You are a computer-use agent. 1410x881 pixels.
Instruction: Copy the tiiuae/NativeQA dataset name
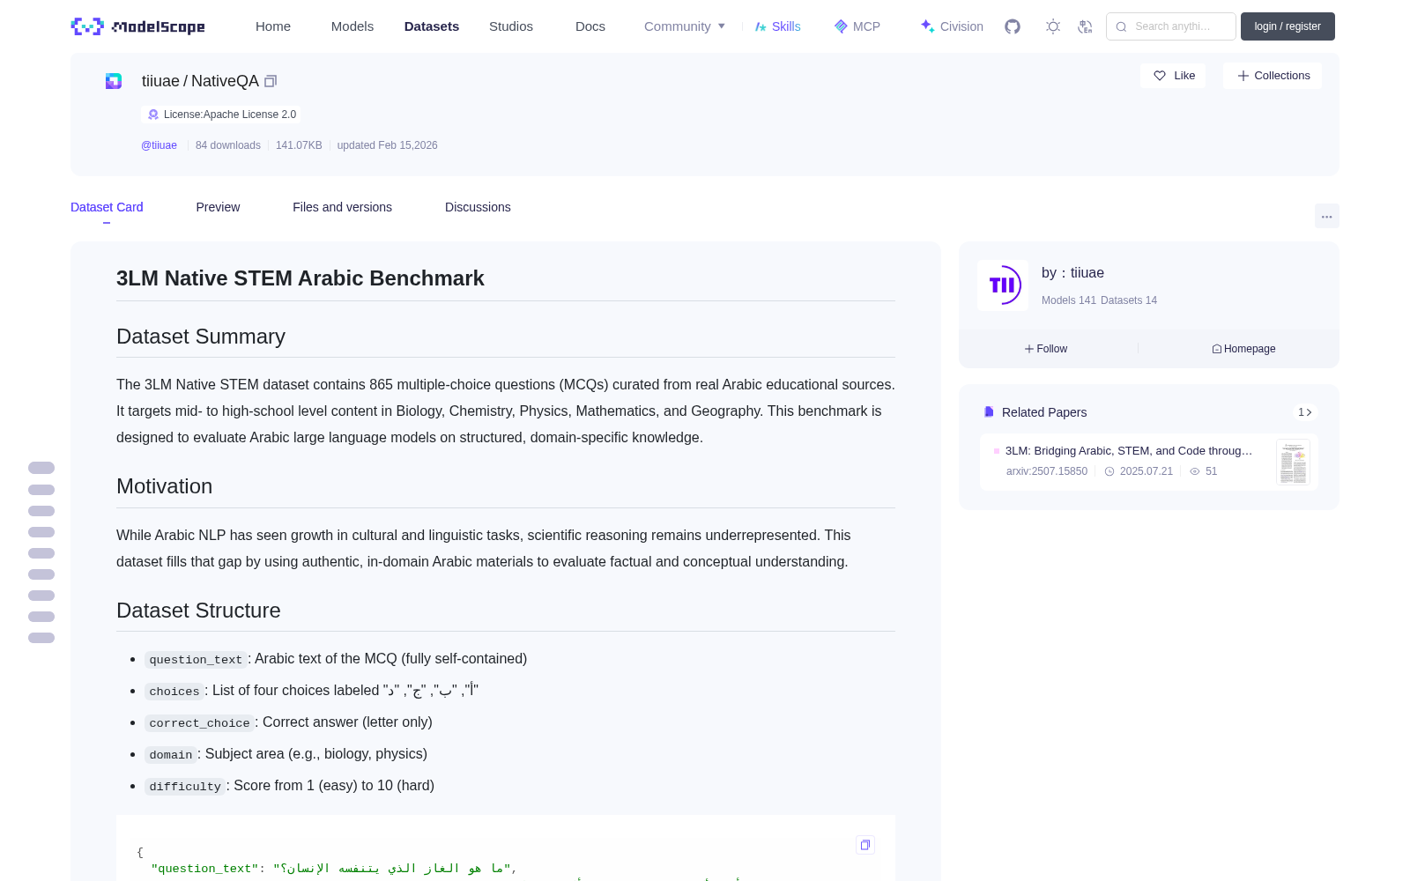pyautogui.click(x=271, y=81)
